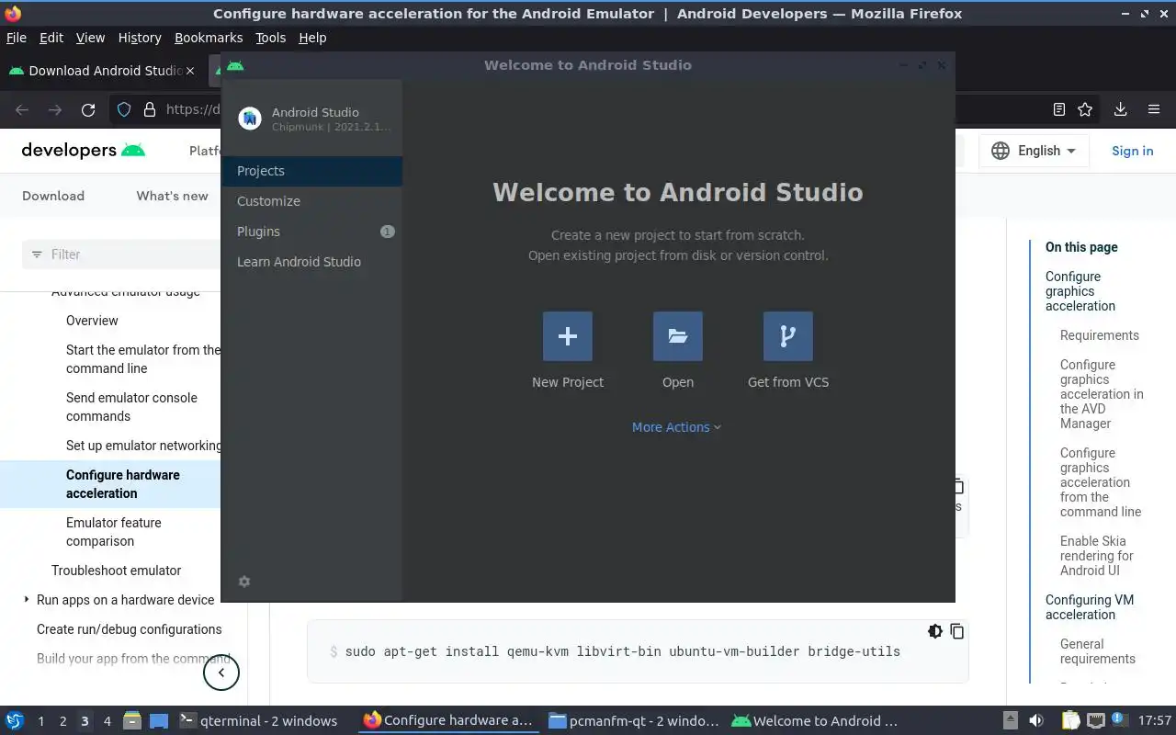1176x735 pixels.
Task: Click the New Project plus icon
Action: [568, 336]
